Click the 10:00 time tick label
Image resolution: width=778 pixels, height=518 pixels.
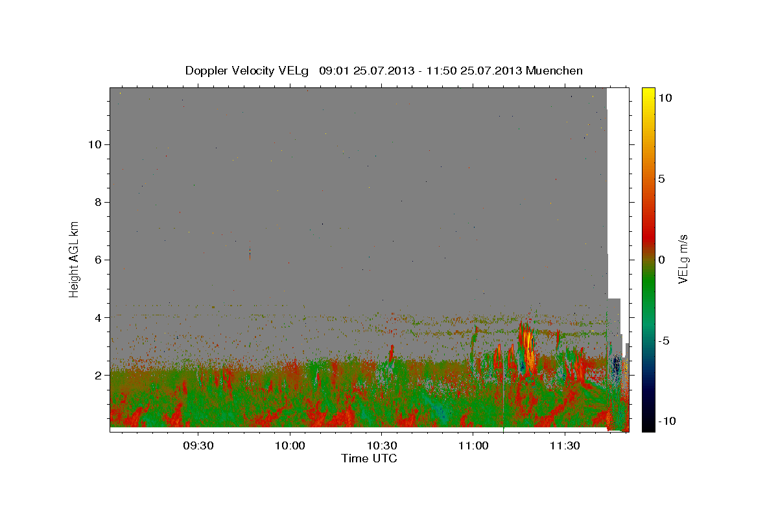(290, 446)
